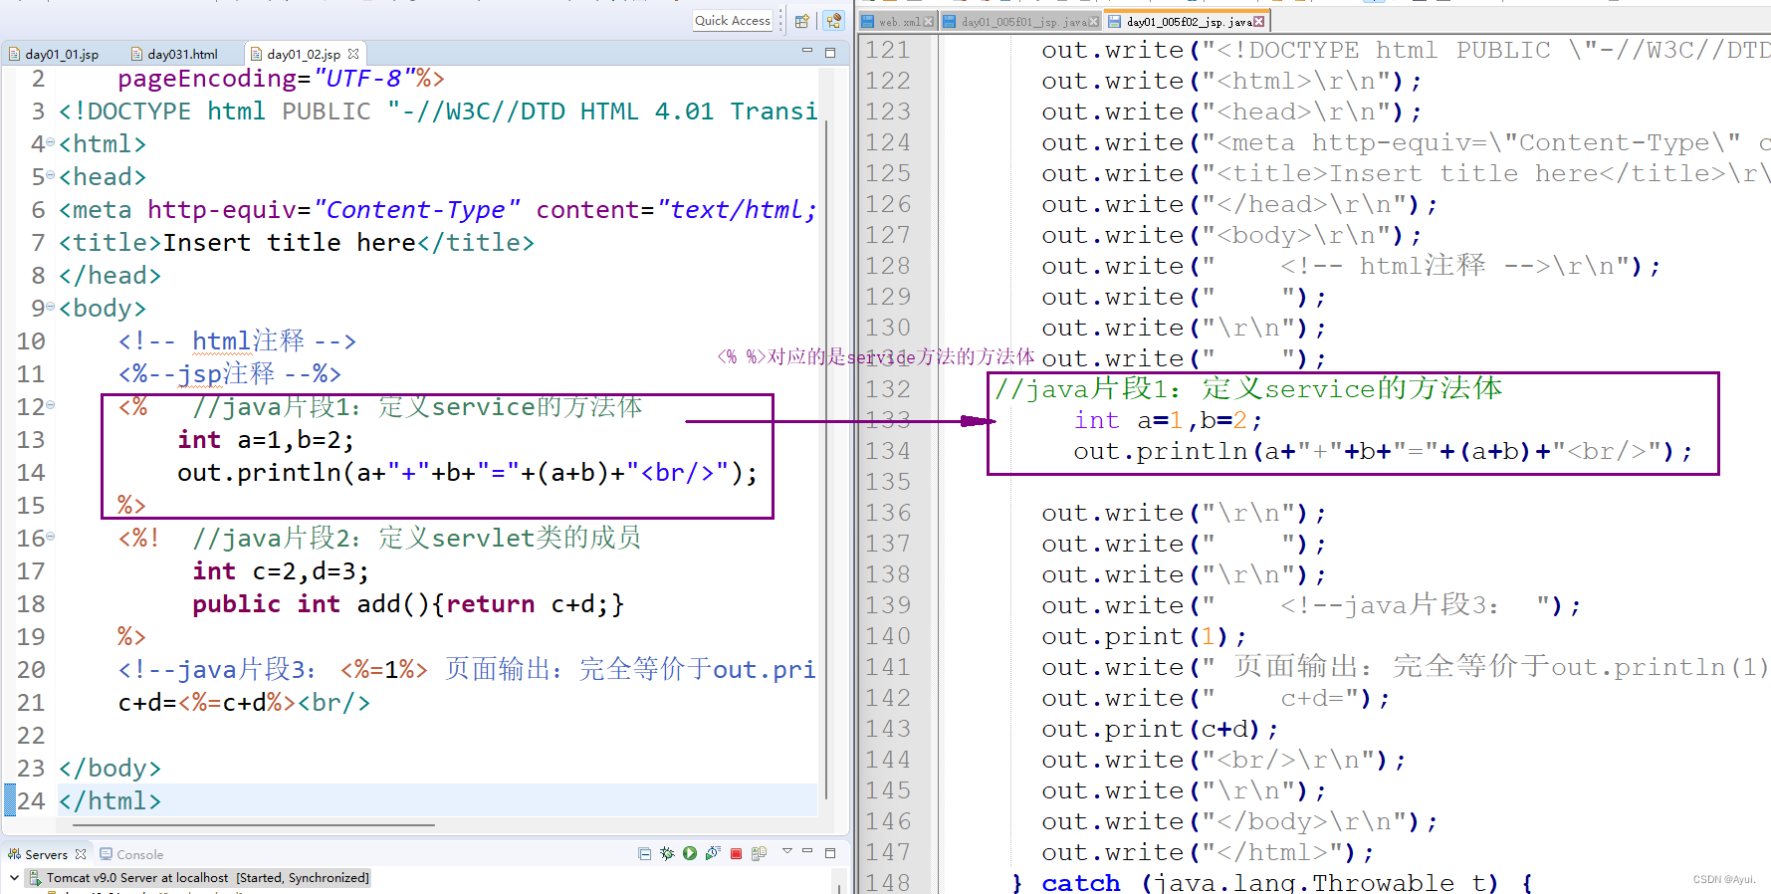1771x894 pixels.
Task: Click the meta http-equiv line 6
Action: [438, 210]
